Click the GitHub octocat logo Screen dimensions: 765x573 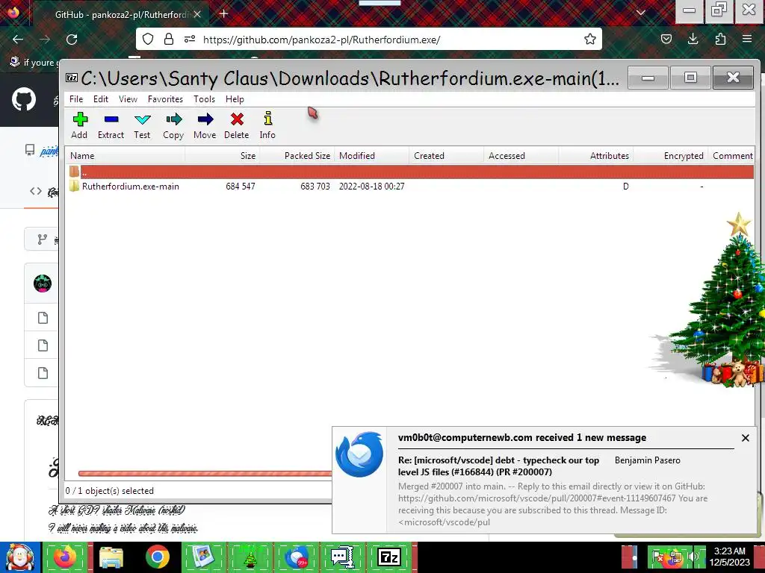click(23, 99)
